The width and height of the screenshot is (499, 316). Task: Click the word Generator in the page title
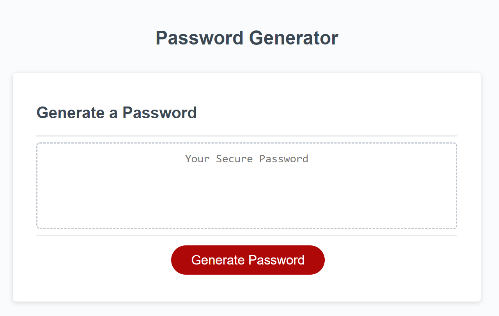pos(294,38)
